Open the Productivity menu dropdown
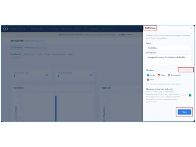 54,29
